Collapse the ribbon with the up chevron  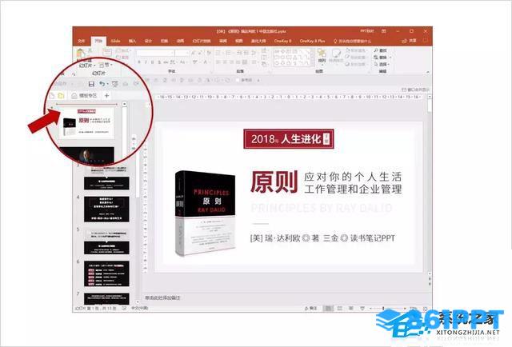(x=428, y=72)
